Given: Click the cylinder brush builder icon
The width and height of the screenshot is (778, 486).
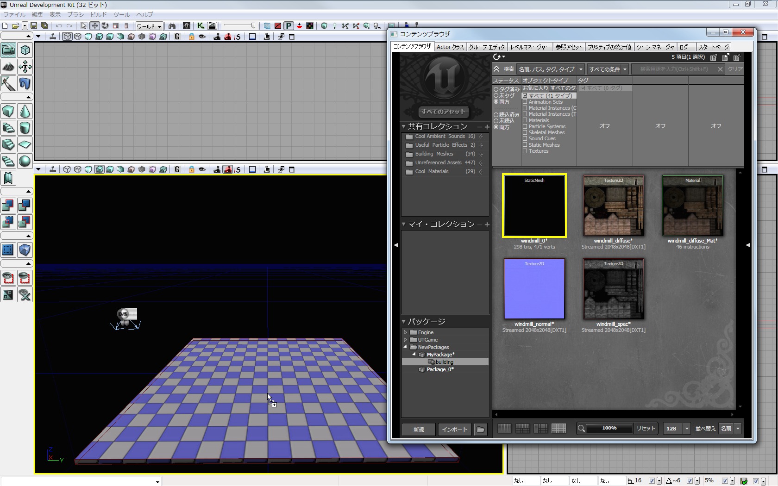Looking at the screenshot, I should 25,128.
